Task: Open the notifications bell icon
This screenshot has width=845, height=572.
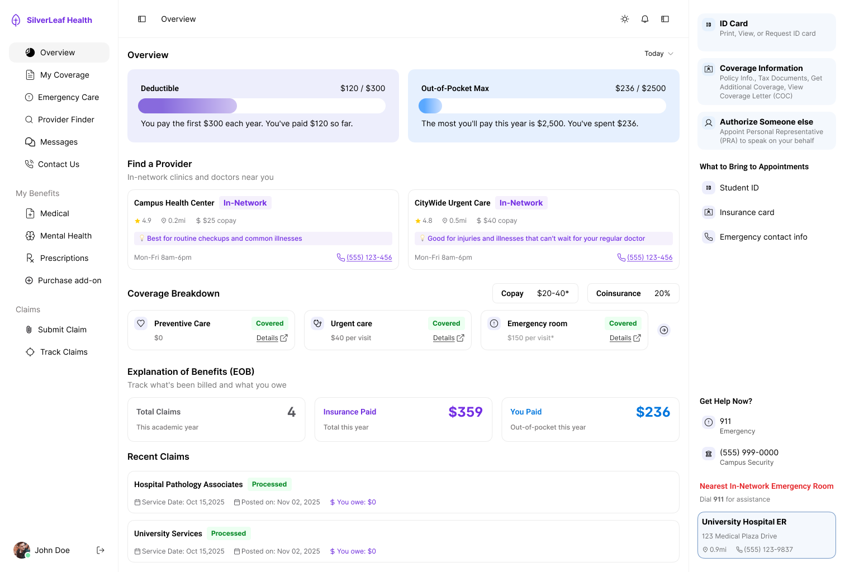Action: pos(645,19)
